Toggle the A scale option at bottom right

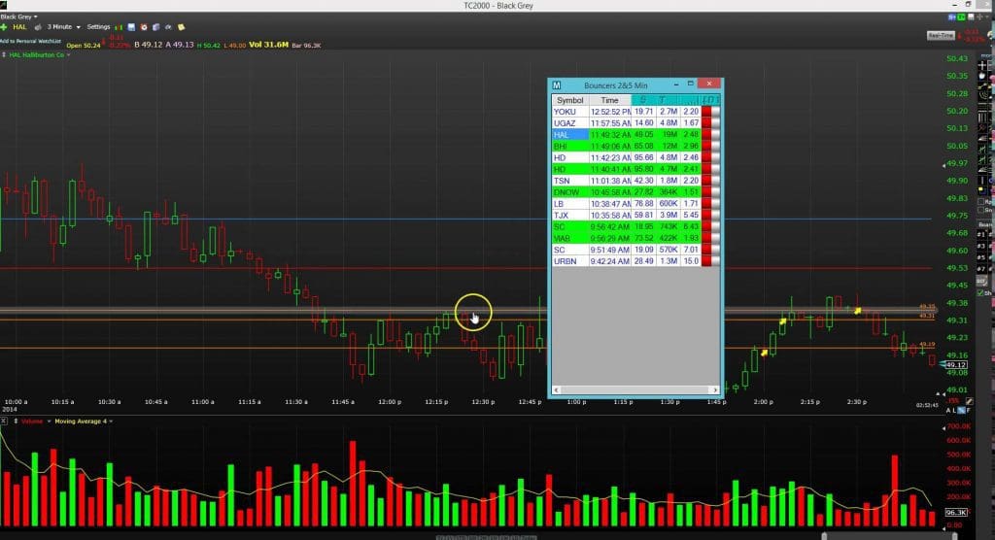[x=948, y=411]
